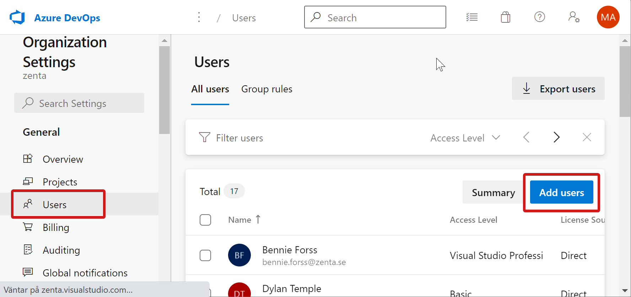Focus the Search Settings field
Viewport: 631px width, 297px height.
point(79,103)
